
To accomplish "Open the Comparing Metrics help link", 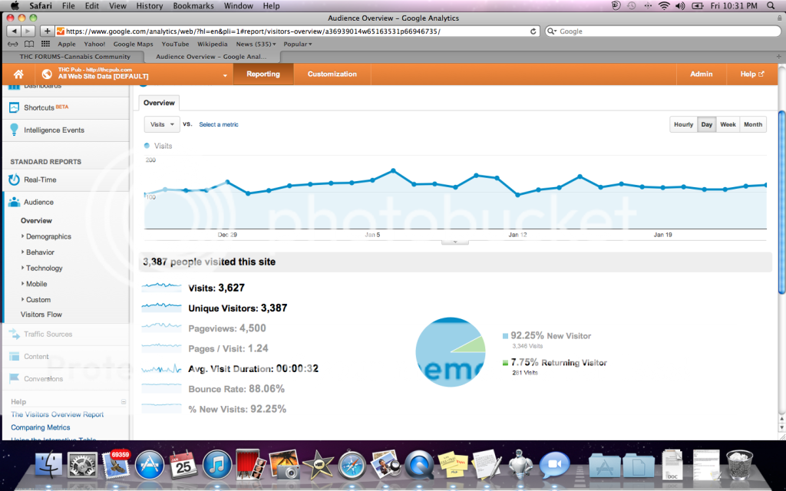I will click(x=41, y=427).
